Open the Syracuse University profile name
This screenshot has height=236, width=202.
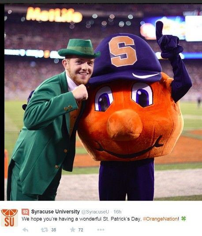tap(56, 212)
